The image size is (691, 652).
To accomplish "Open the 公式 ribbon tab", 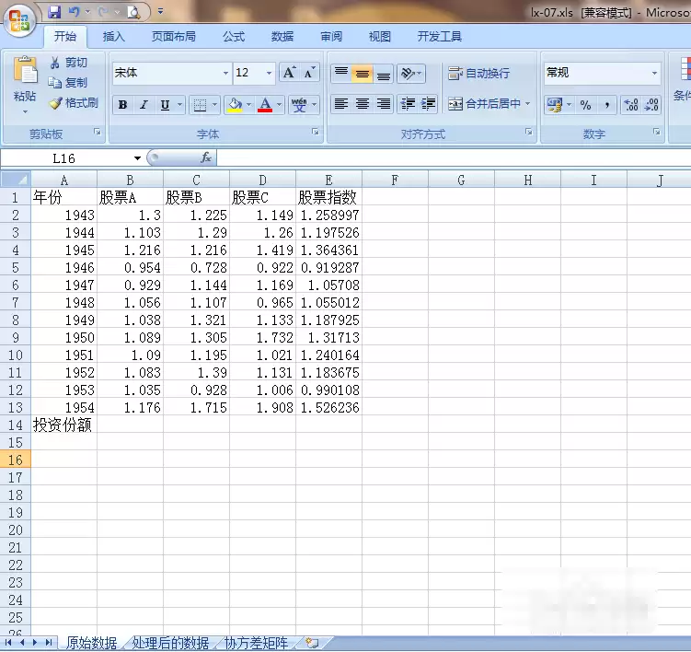I will click(233, 37).
